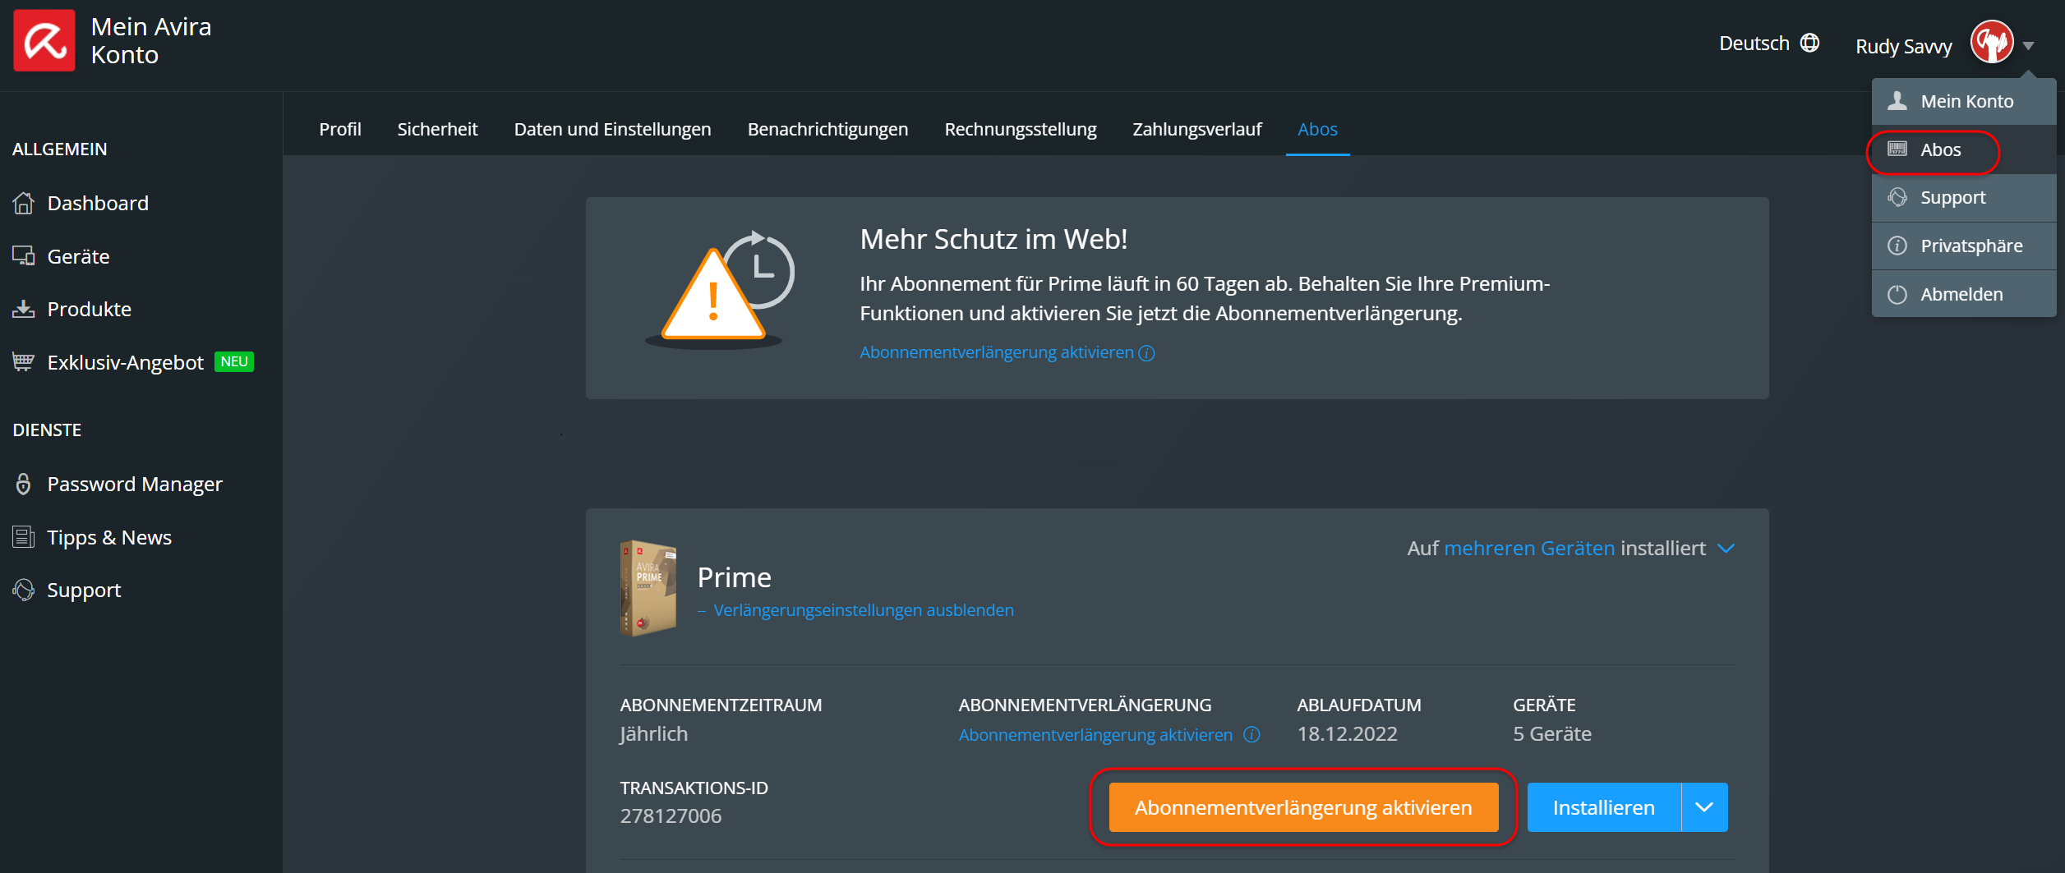Click transaction ID 278127006

pos(671,816)
